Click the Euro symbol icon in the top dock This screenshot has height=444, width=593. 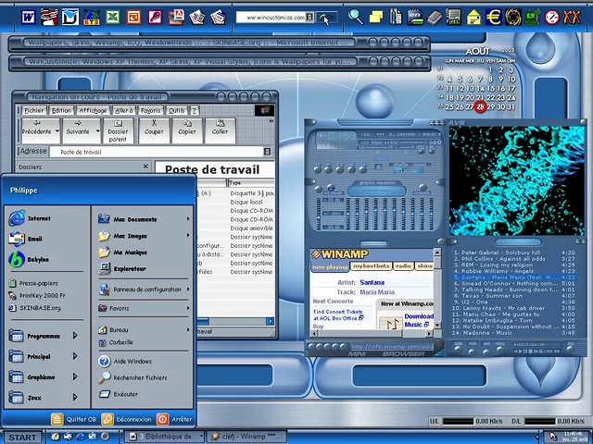493,17
